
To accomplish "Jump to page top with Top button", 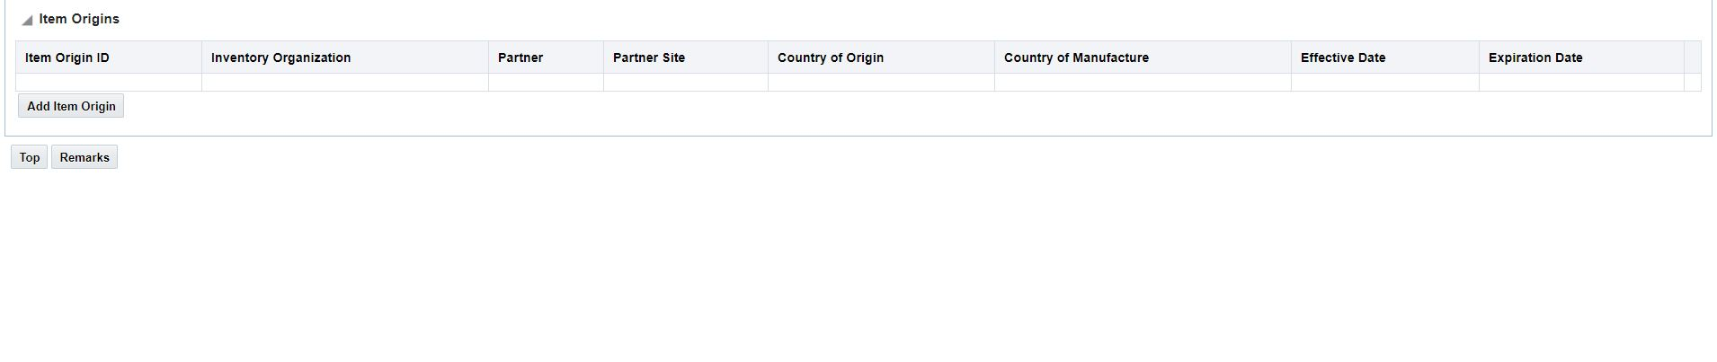I will click(30, 157).
